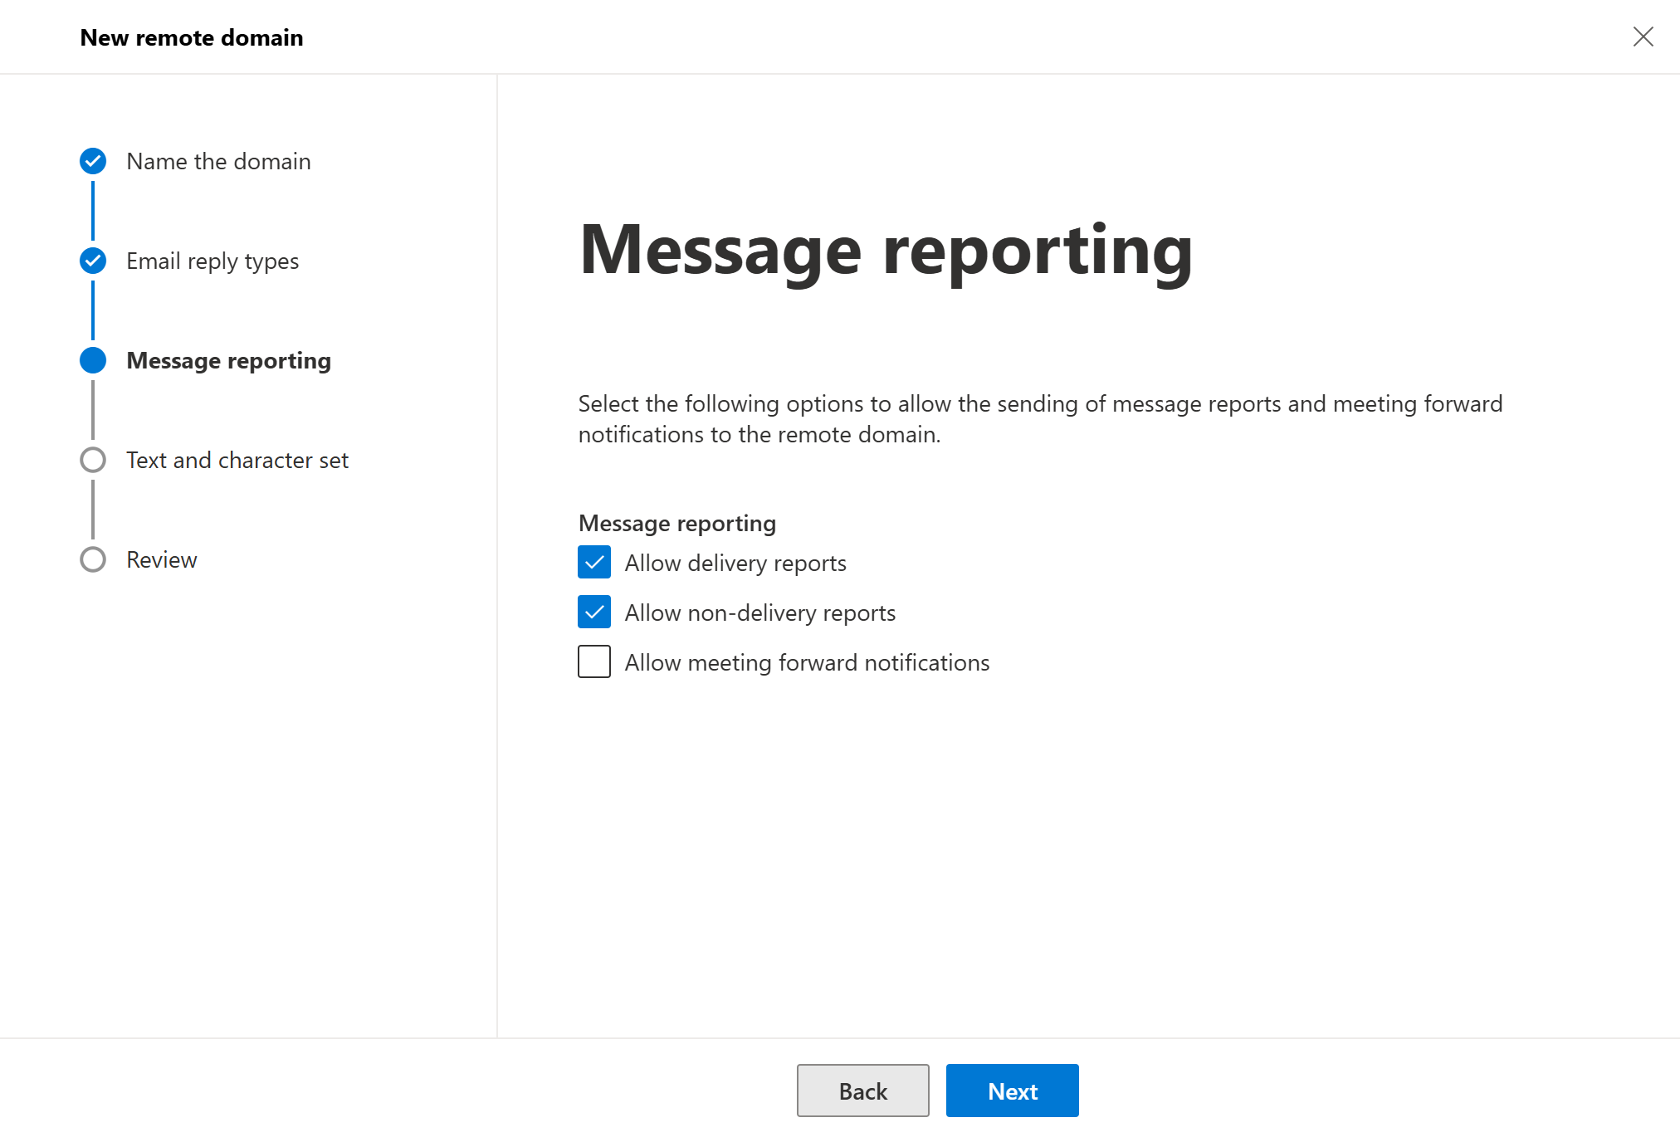
Task: Click the Allow meeting forward notifications label
Action: [x=807, y=662]
